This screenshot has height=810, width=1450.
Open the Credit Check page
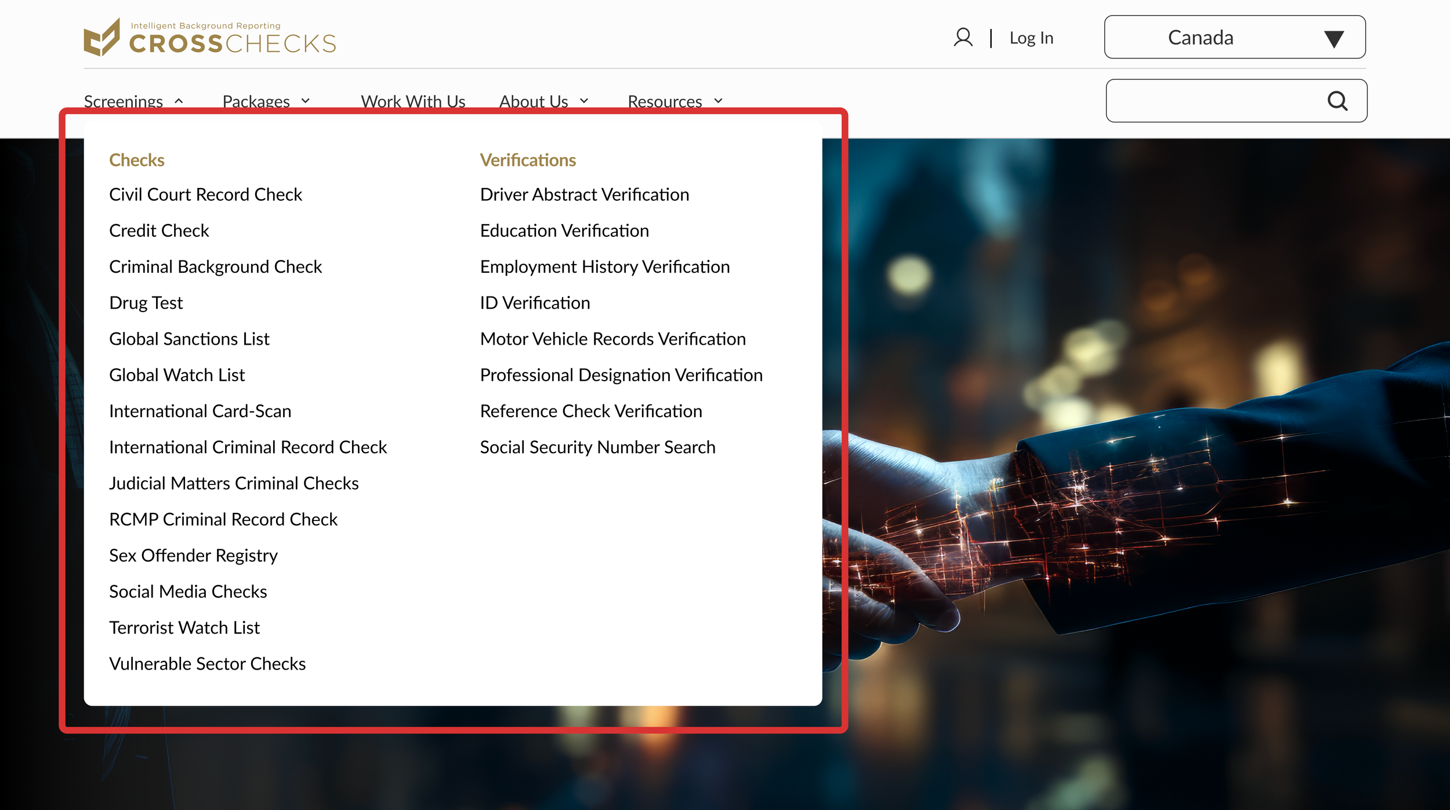159,231
